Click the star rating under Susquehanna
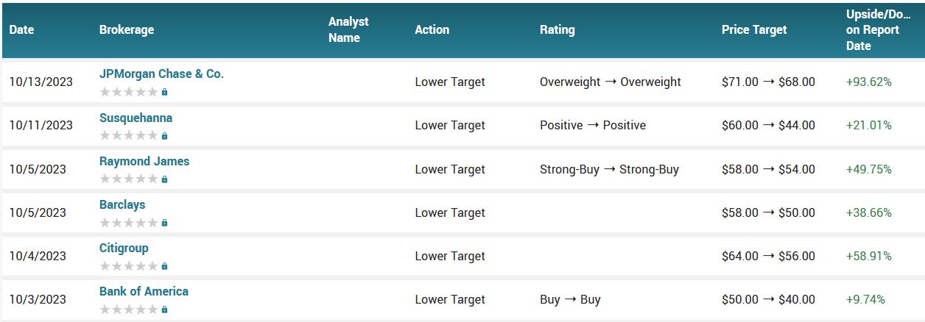 pos(129,135)
